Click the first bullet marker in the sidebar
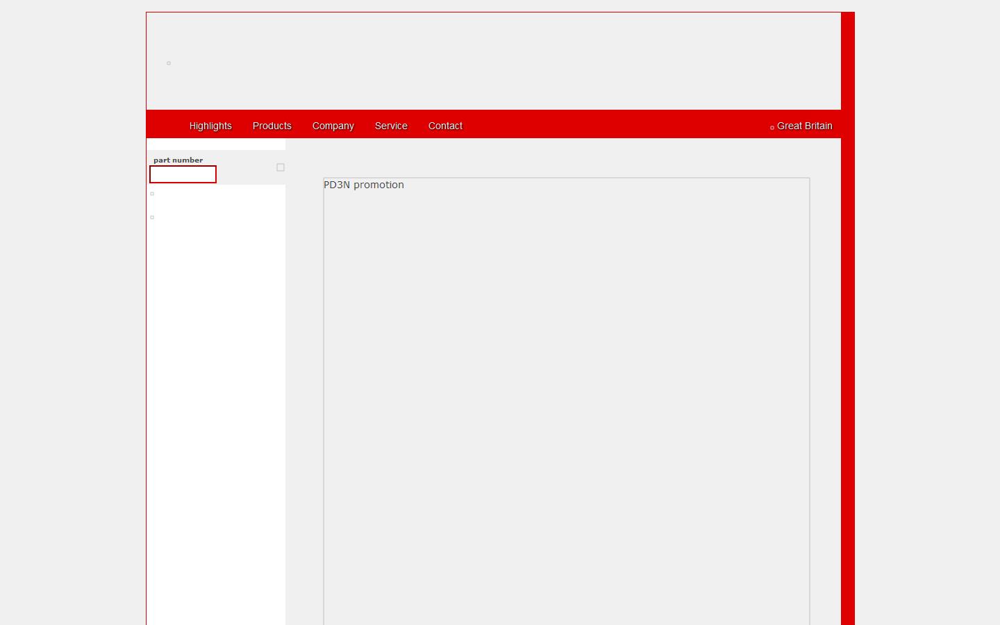Screen dimensions: 1000x625 [x=152, y=194]
